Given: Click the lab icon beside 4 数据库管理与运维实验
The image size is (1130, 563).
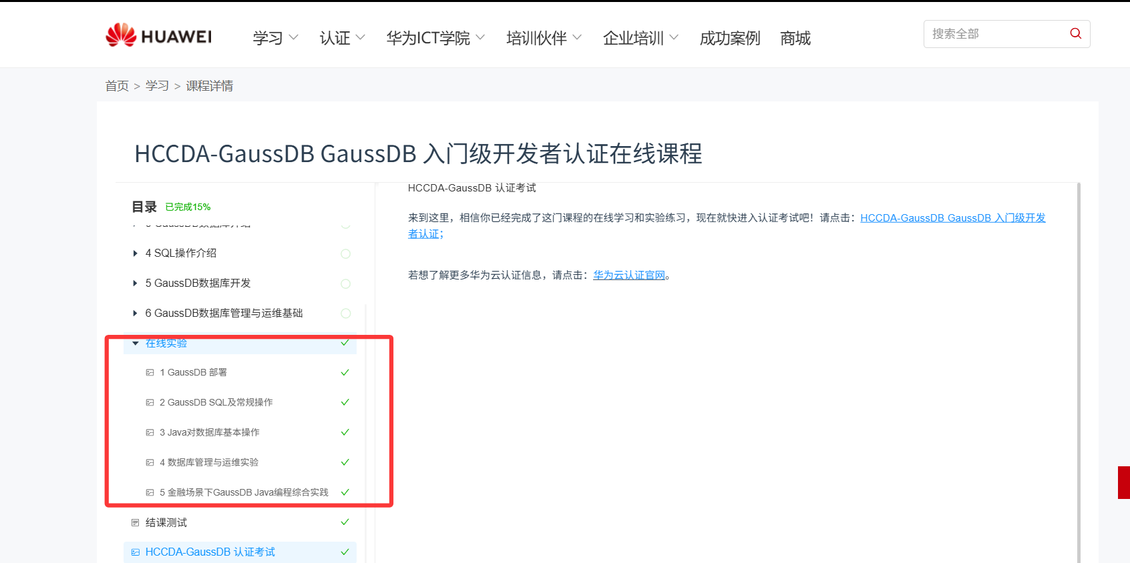Looking at the screenshot, I should 150,463.
